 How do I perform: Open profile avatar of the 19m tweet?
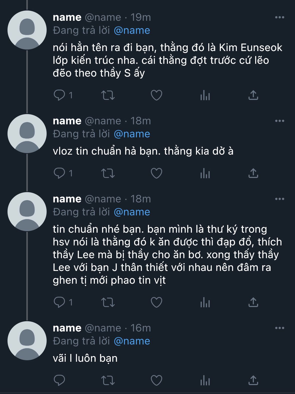[27, 30]
